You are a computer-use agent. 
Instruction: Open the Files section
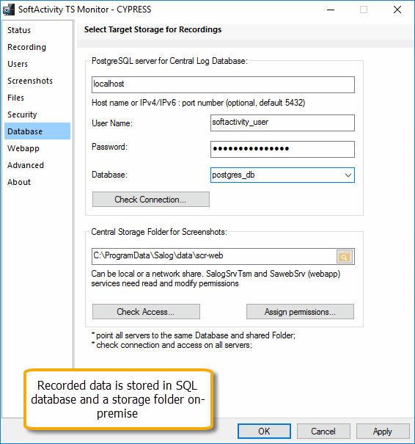16,98
